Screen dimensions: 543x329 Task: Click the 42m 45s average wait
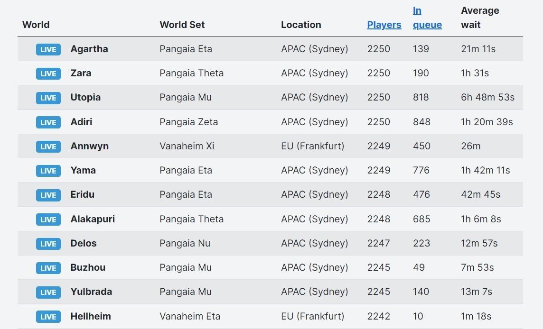481,194
